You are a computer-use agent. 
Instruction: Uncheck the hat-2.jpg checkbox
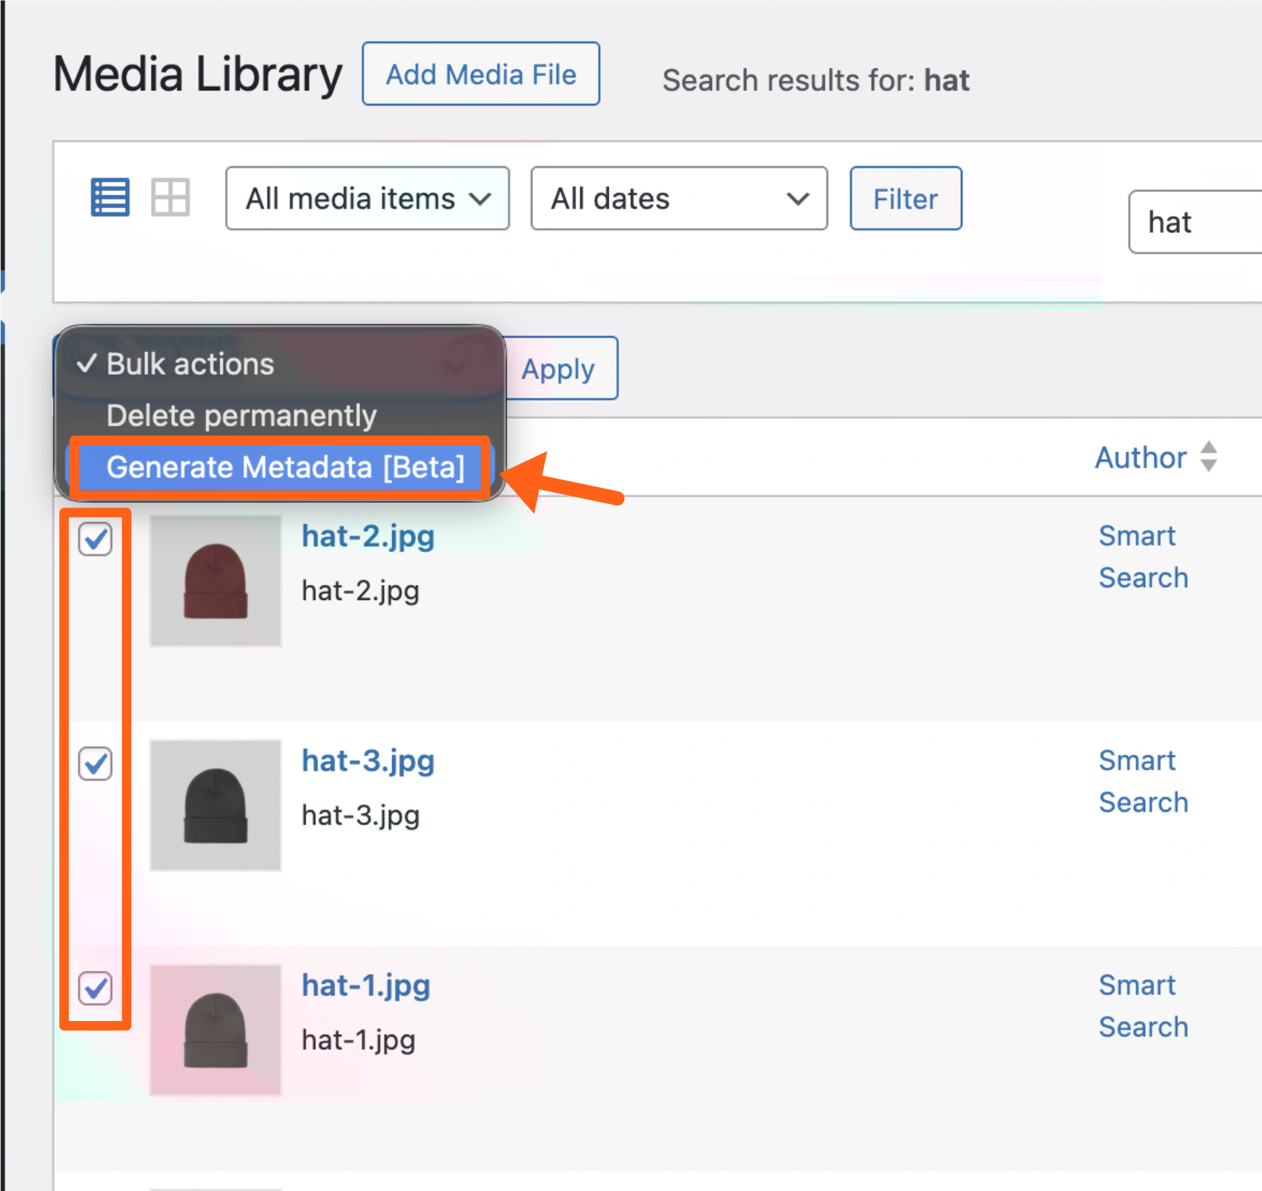96,539
